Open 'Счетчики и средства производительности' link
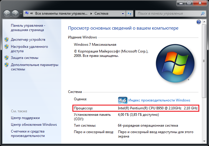 pos(28,133)
